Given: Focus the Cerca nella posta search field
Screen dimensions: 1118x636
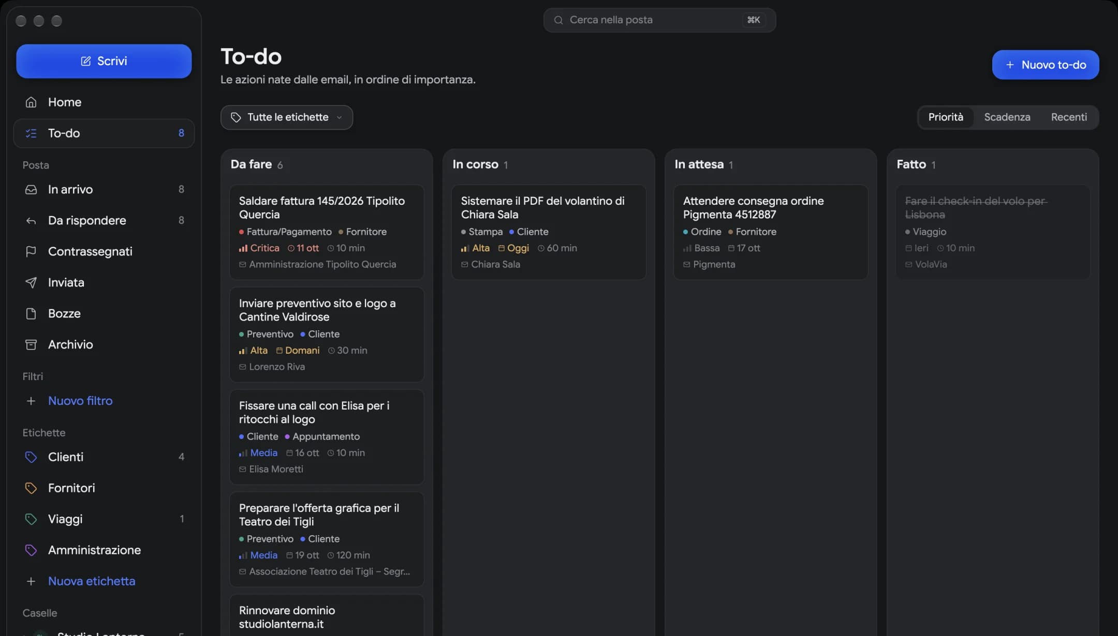Looking at the screenshot, I should point(659,20).
